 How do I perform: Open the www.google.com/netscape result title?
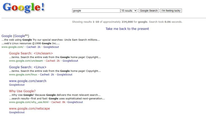coord(29,109)
